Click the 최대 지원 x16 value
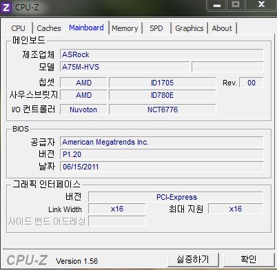Screen dimensions: 277x270 click(x=236, y=209)
